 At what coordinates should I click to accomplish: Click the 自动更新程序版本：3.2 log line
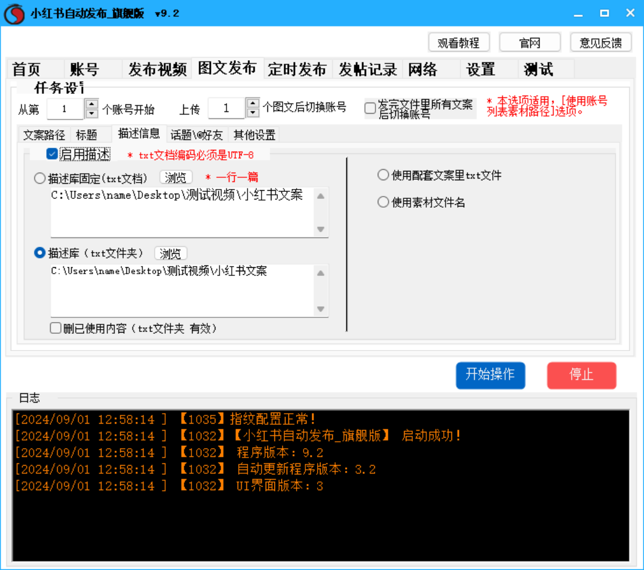(x=195, y=468)
